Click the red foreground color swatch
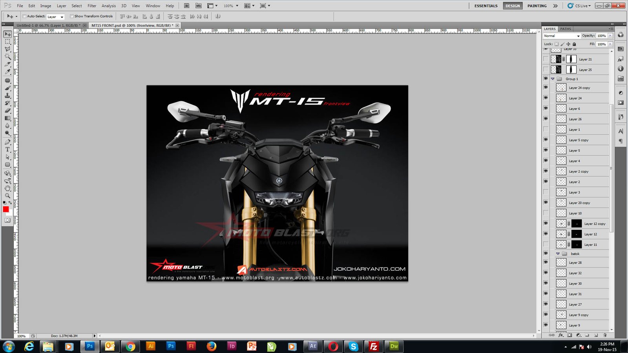Screen dimensions: 628x353 tap(6, 209)
